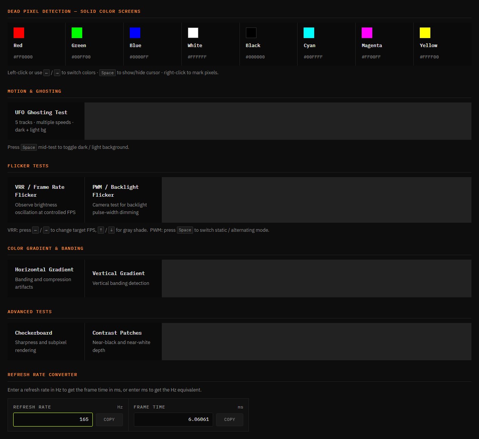Click the right arrow key hint under color screens

pyautogui.click(x=57, y=73)
